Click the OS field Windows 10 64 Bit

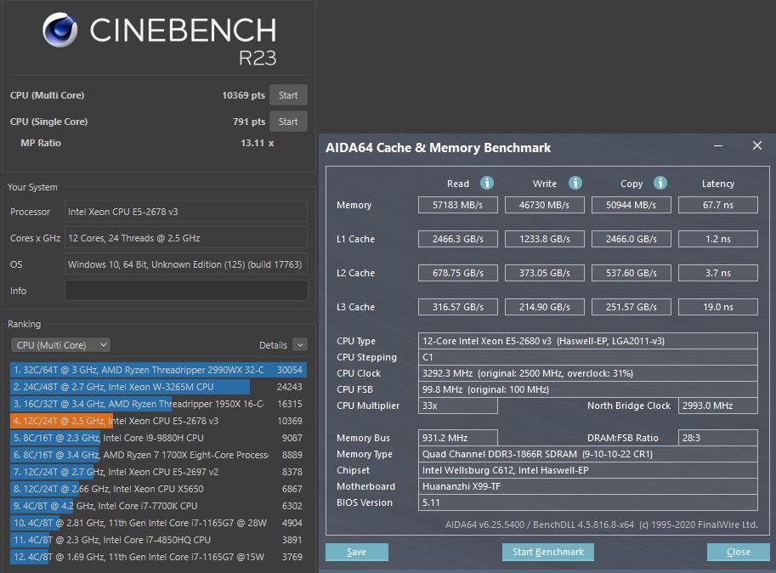187,264
